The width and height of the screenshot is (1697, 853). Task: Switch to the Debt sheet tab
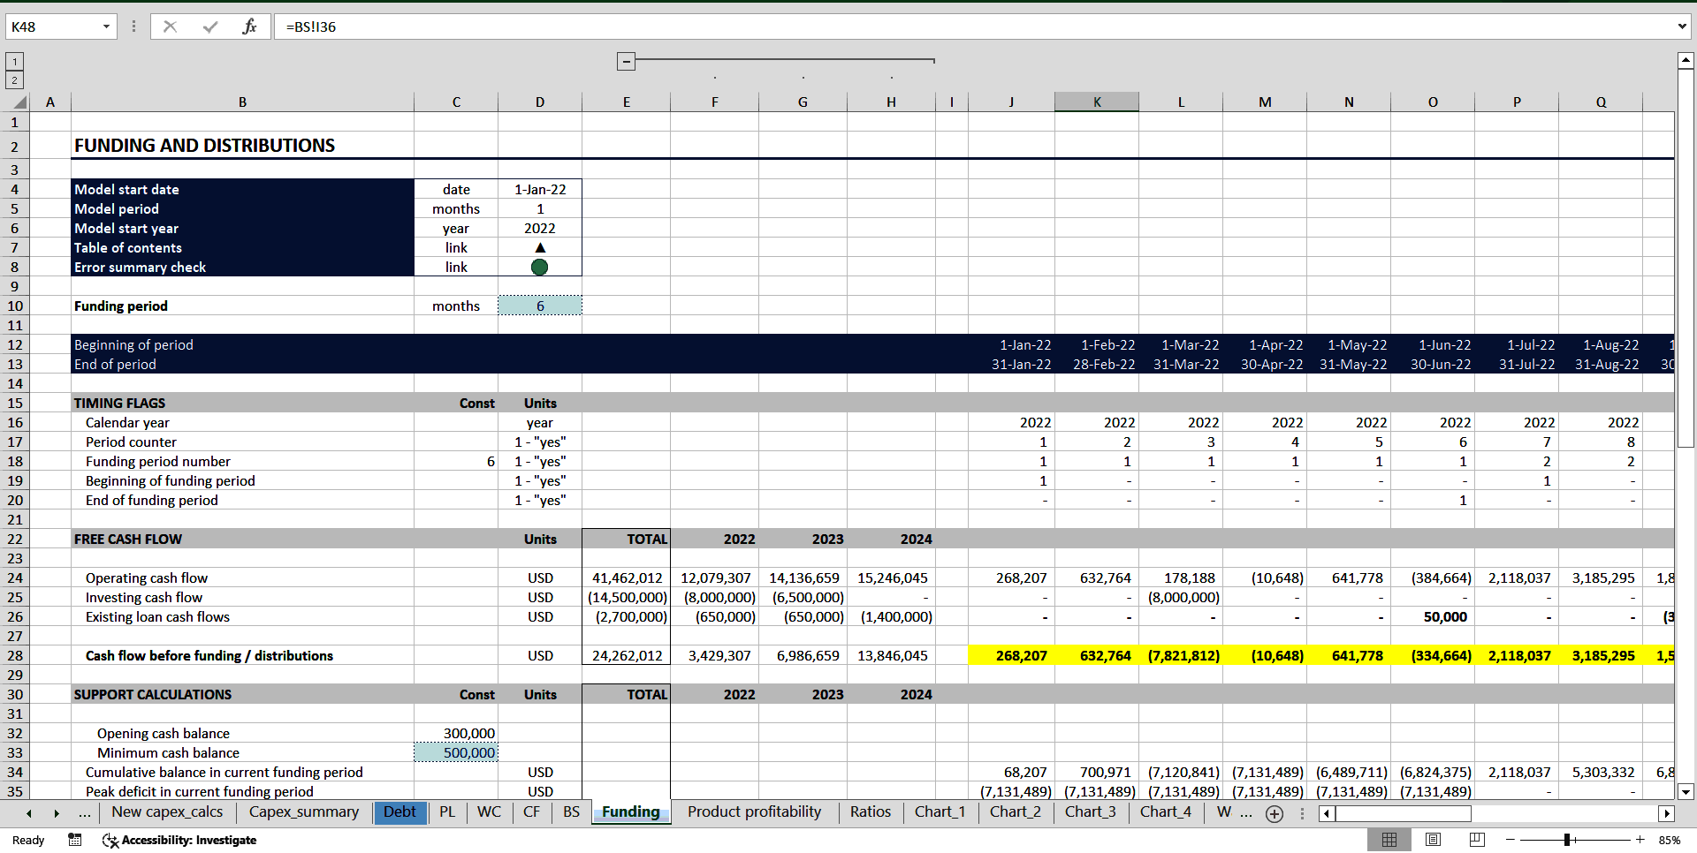pyautogui.click(x=400, y=811)
